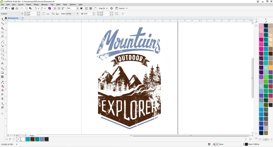The image size is (273, 147).
Task: Open the Redo history dropdown arrow
Action: click(x=45, y=8)
